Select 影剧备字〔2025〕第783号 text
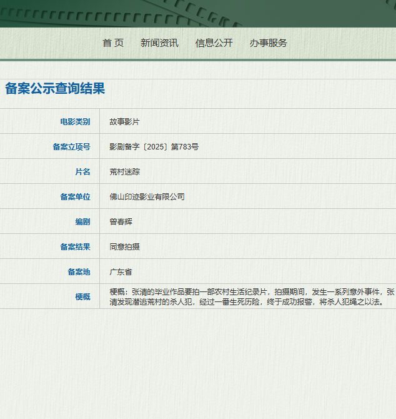 [154, 147]
